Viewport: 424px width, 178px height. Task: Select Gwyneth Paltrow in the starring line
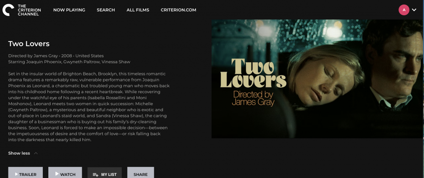pyautogui.click(x=78, y=62)
